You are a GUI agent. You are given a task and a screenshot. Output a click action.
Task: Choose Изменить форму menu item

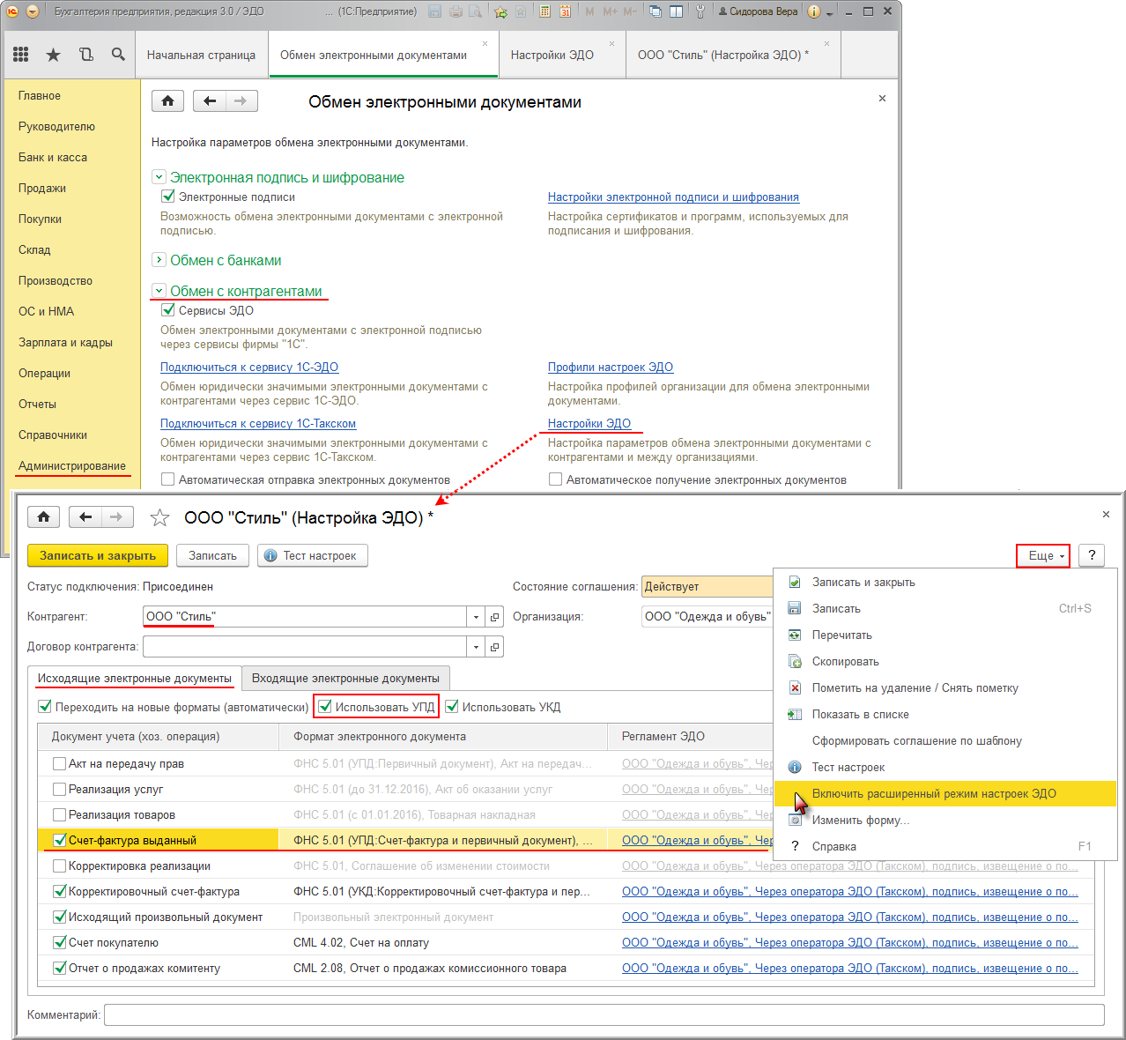[x=945, y=821]
